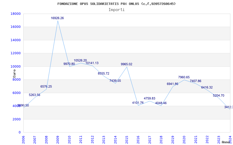Click the 12000 y-axis tick label
This screenshot has height=145, width=233.
(16, 53)
